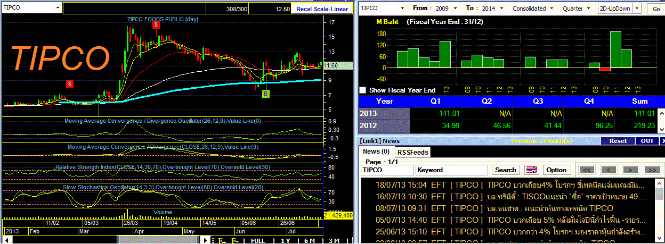
Task: Go to previous news page (<)
Action: coord(609,170)
